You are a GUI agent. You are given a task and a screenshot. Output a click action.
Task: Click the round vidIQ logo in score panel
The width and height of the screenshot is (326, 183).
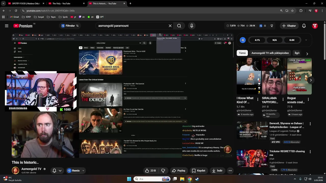[243, 40]
